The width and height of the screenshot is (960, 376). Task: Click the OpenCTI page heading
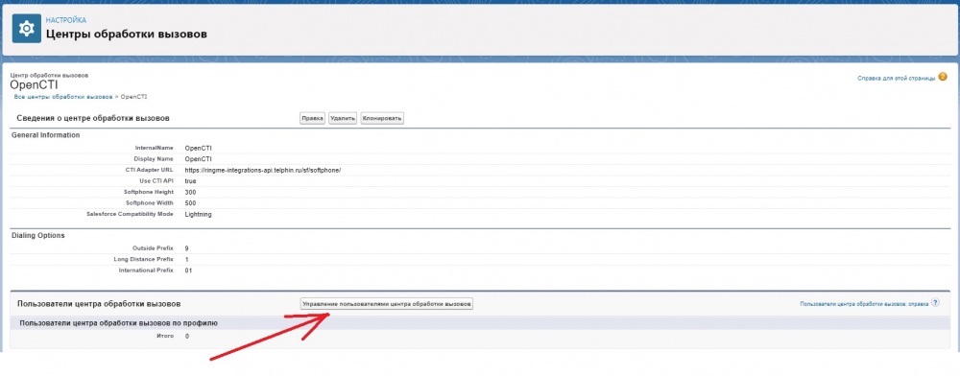pos(34,84)
